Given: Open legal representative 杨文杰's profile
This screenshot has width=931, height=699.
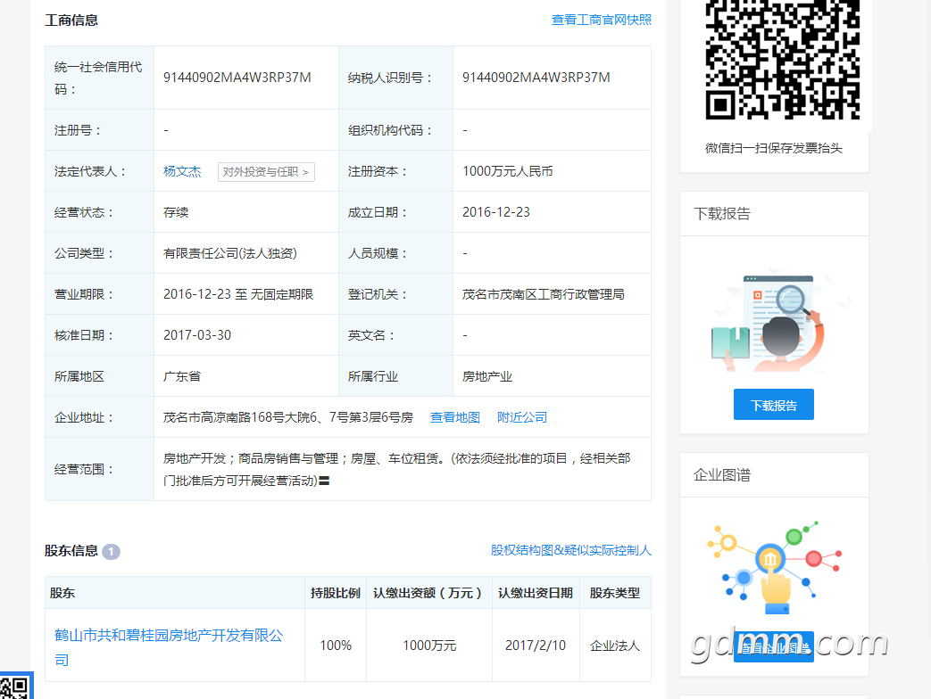Looking at the screenshot, I should click(x=182, y=171).
